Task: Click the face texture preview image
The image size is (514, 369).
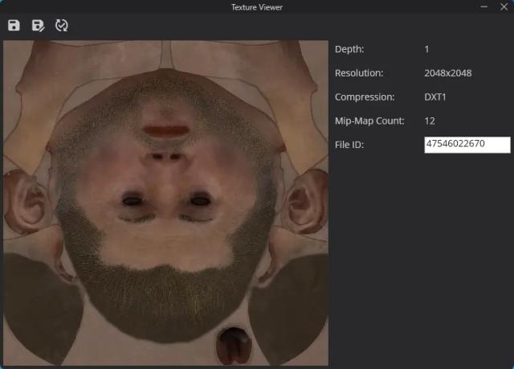Action: point(166,203)
